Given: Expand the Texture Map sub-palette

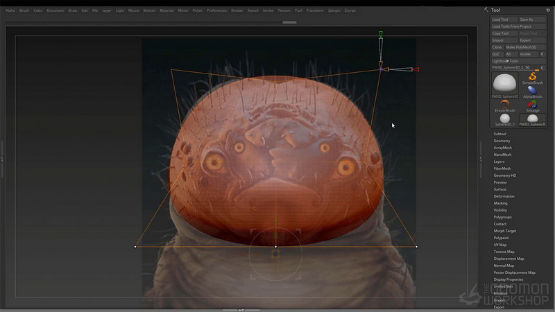Looking at the screenshot, I should pos(504,252).
